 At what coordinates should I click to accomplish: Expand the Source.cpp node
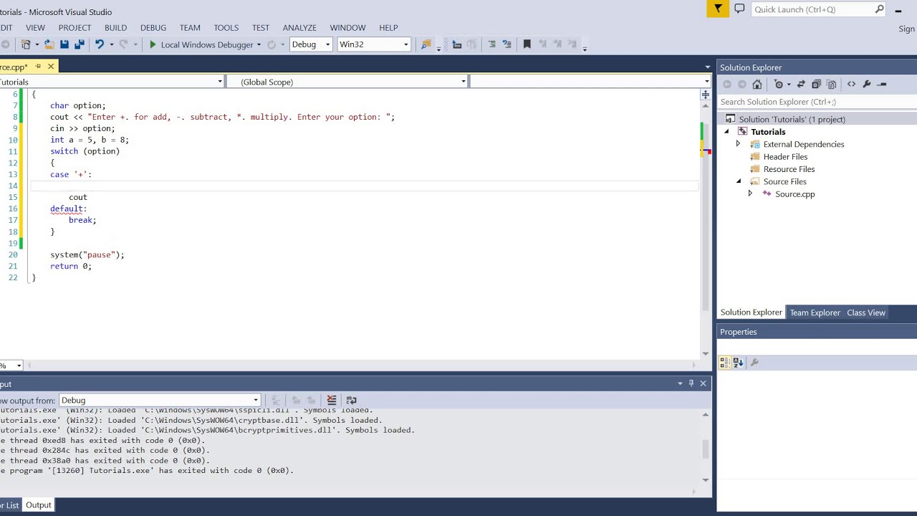750,194
